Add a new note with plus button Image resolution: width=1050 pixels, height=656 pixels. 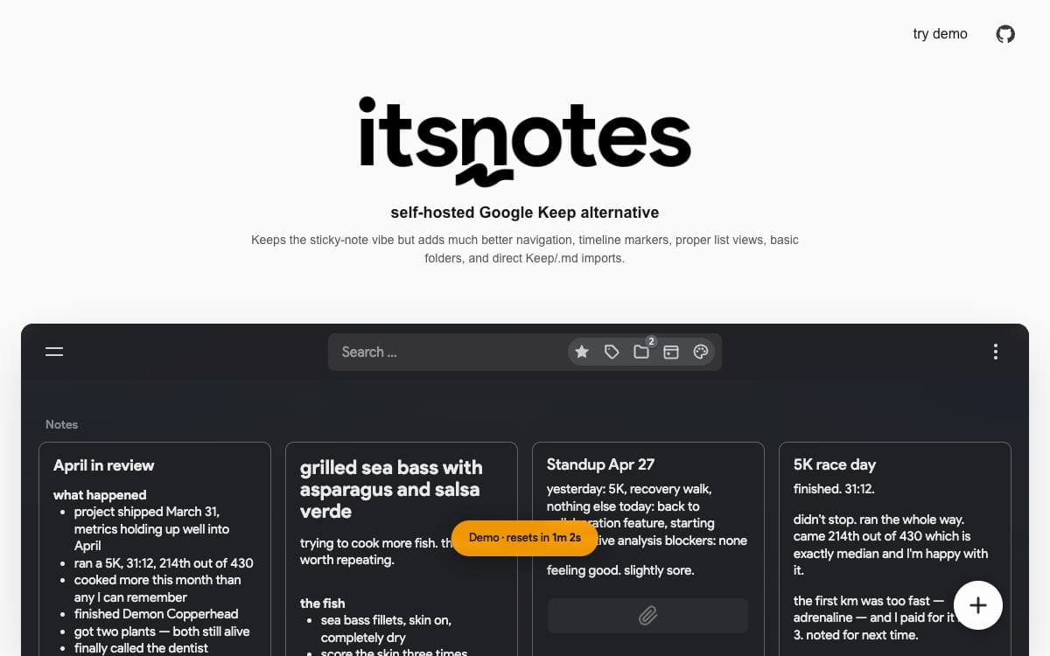click(978, 605)
